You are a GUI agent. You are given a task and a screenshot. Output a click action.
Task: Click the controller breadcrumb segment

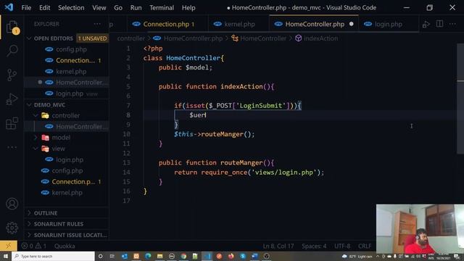[x=130, y=38]
